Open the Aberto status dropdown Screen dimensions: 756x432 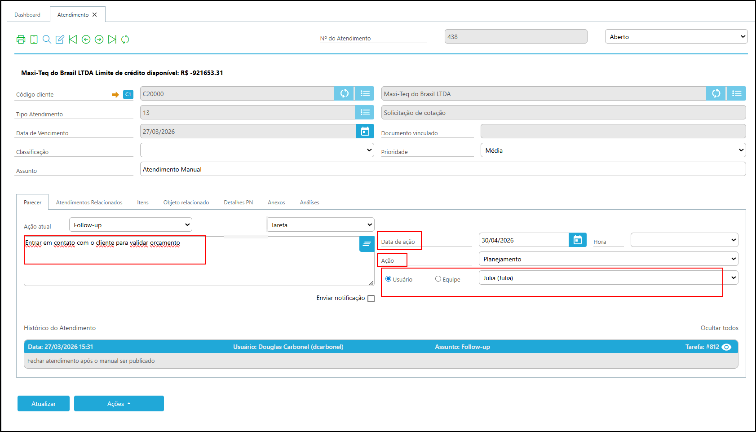pos(676,37)
